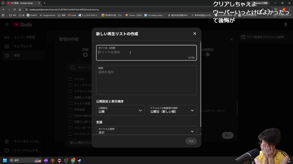Click the address bar URL
Image resolution: width=293 pixels, height=164 pixels.
pyautogui.click(x=64, y=10)
